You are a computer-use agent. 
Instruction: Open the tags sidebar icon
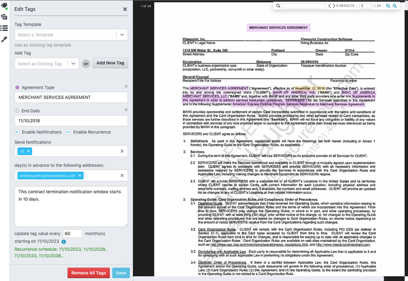coord(4,5)
